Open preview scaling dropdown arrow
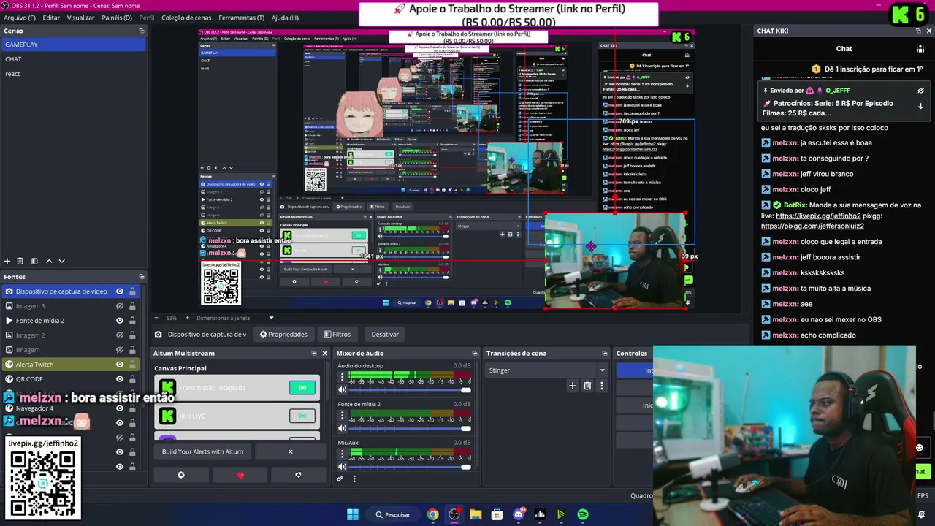The width and height of the screenshot is (935, 526). click(271, 318)
